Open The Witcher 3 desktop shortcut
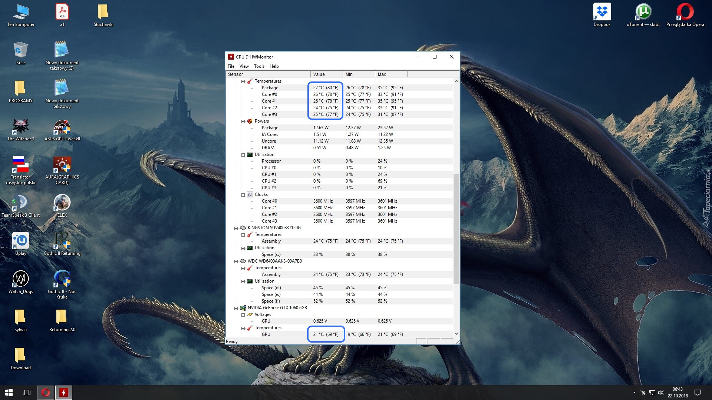The width and height of the screenshot is (712, 400). pyautogui.click(x=20, y=128)
